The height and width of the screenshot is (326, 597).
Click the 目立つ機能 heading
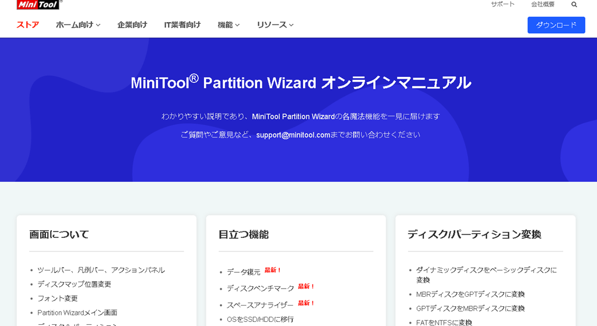(244, 234)
